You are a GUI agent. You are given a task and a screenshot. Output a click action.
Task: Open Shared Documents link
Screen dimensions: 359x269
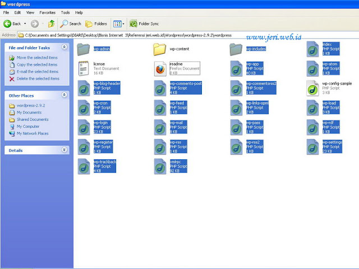(x=33, y=119)
